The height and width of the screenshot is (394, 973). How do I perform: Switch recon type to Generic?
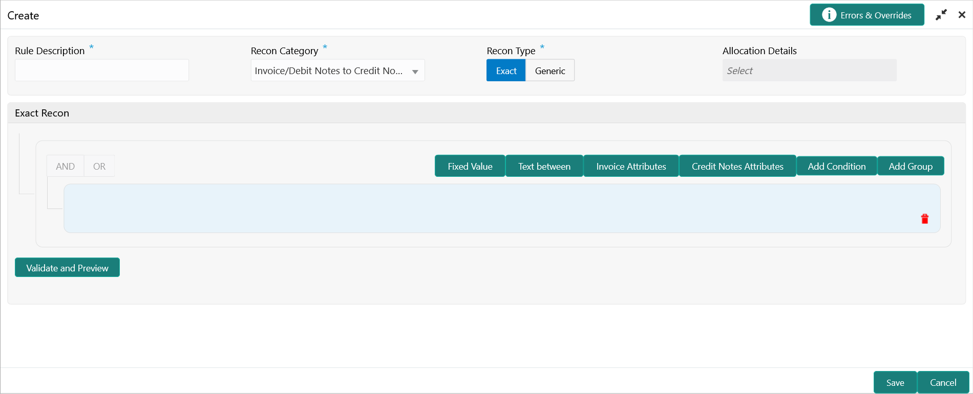[550, 71]
